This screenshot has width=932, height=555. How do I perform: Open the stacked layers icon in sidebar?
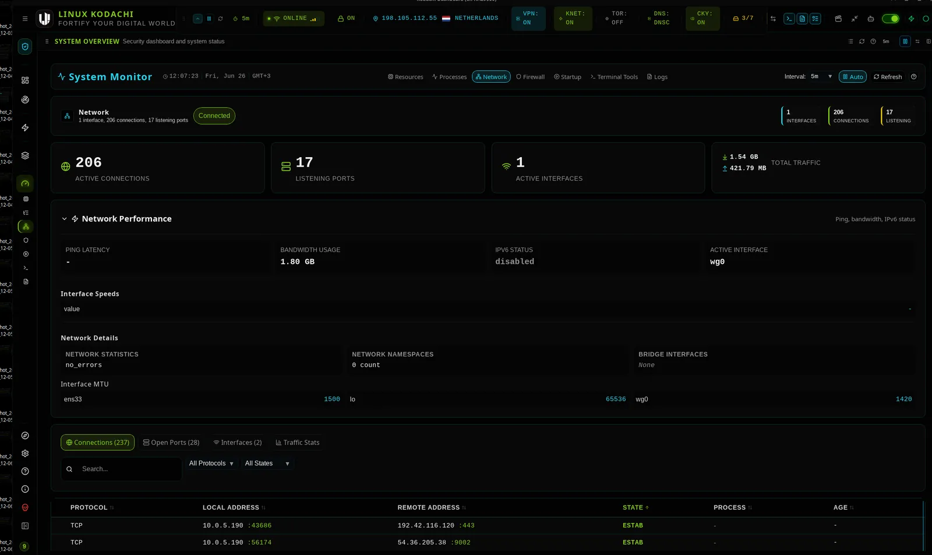click(x=25, y=155)
